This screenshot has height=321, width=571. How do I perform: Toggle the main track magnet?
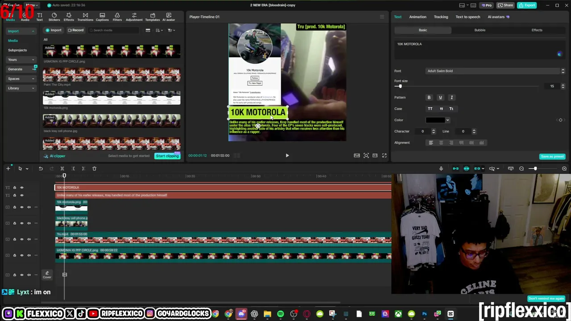click(x=455, y=169)
